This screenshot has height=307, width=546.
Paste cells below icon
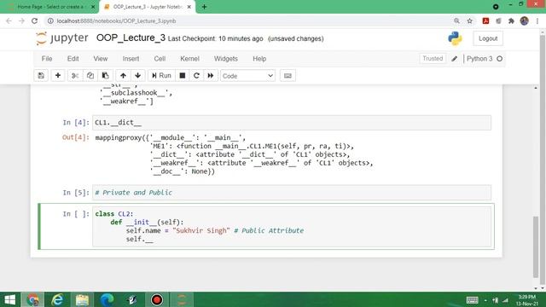click(x=105, y=76)
